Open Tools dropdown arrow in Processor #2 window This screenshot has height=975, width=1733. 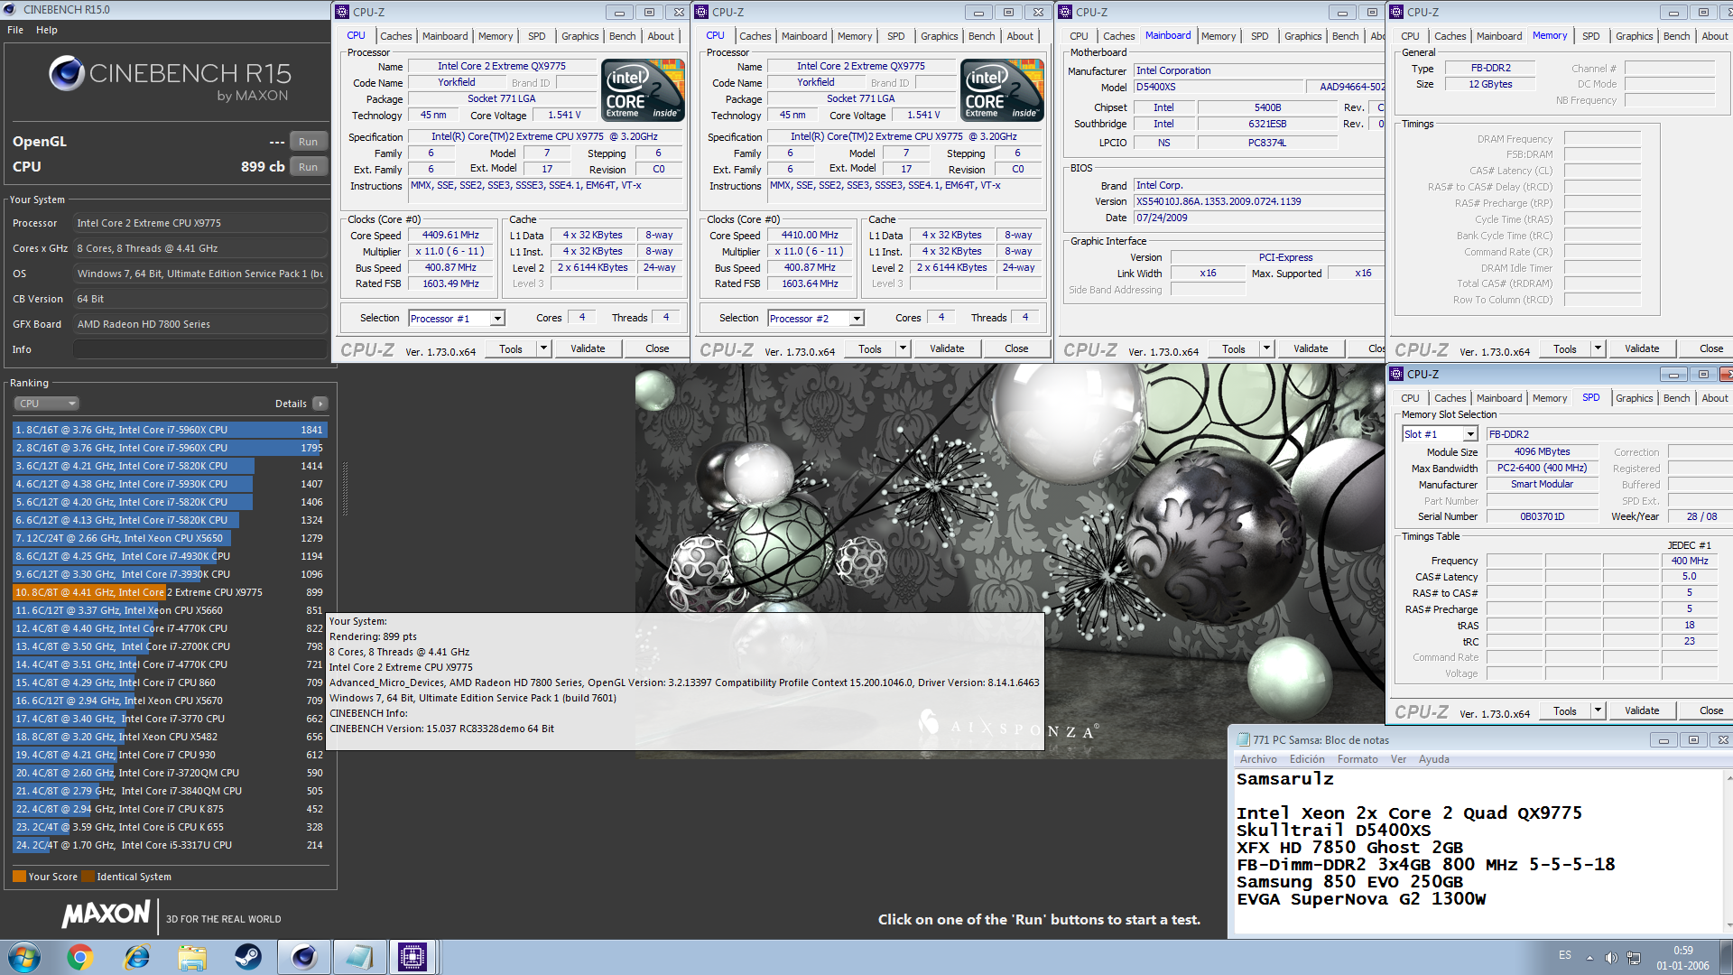(903, 348)
